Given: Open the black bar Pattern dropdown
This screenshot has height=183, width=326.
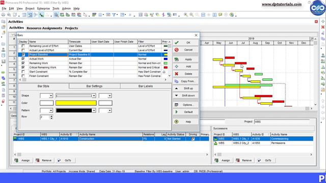Looking at the screenshot, I should pos(94,110).
